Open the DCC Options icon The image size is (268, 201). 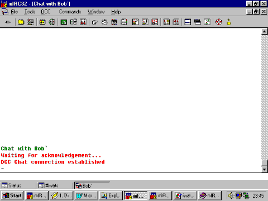(x=155, y=22)
